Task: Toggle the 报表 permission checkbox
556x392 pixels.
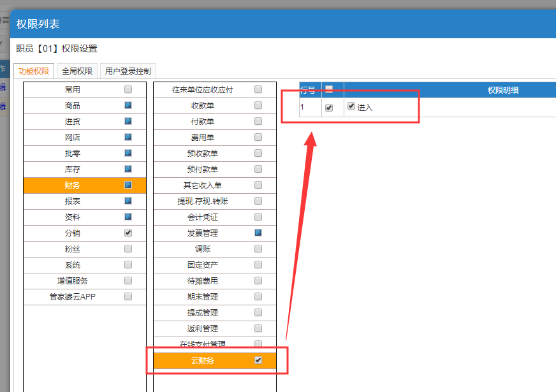Action: point(128,201)
